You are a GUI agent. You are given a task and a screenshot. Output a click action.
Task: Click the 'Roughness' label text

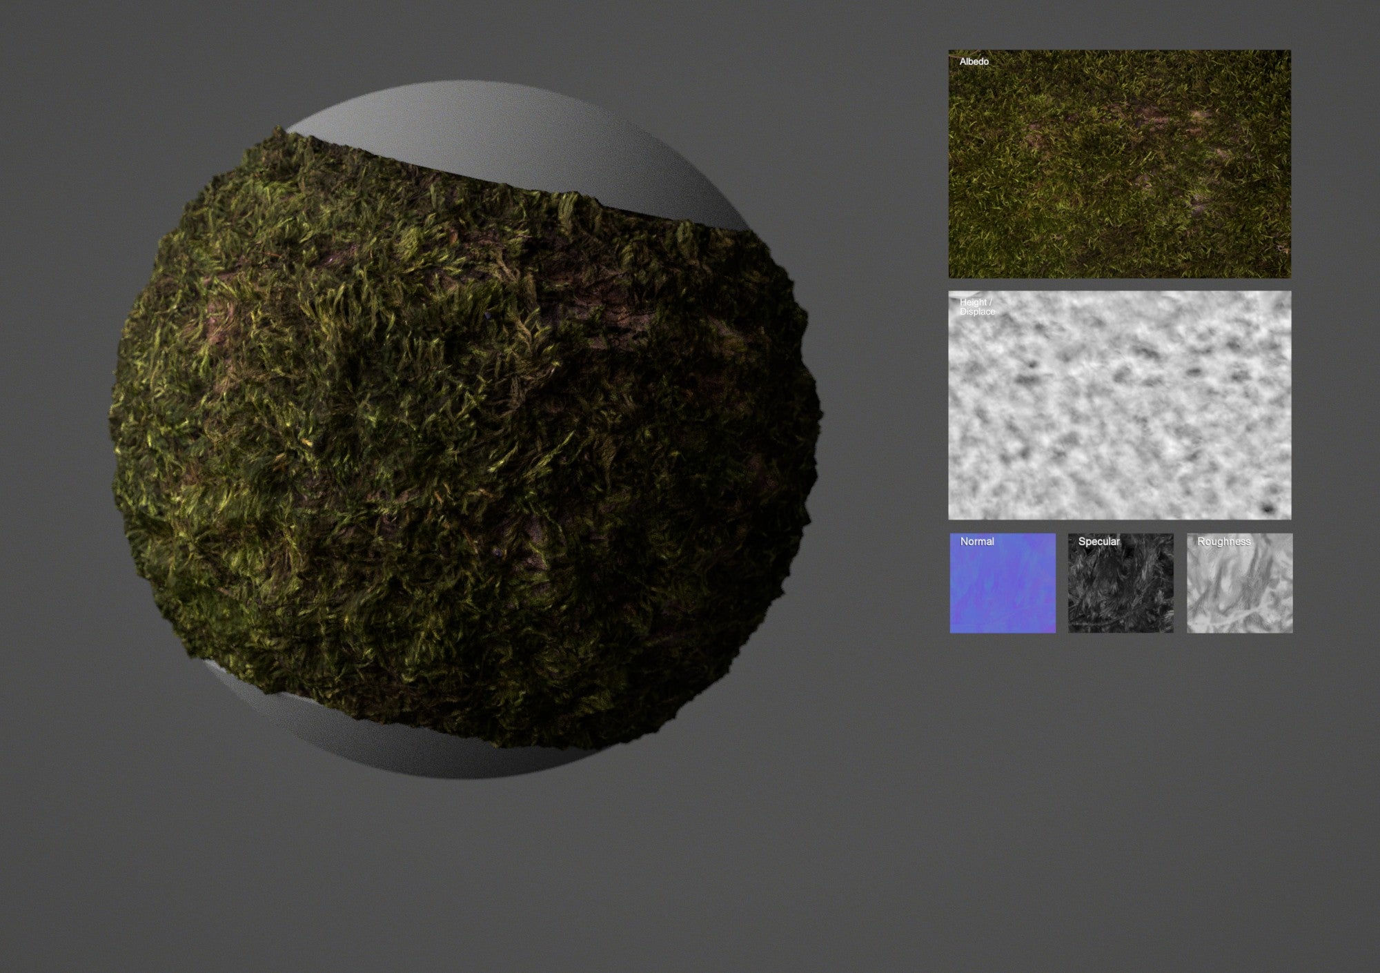coord(1223,542)
